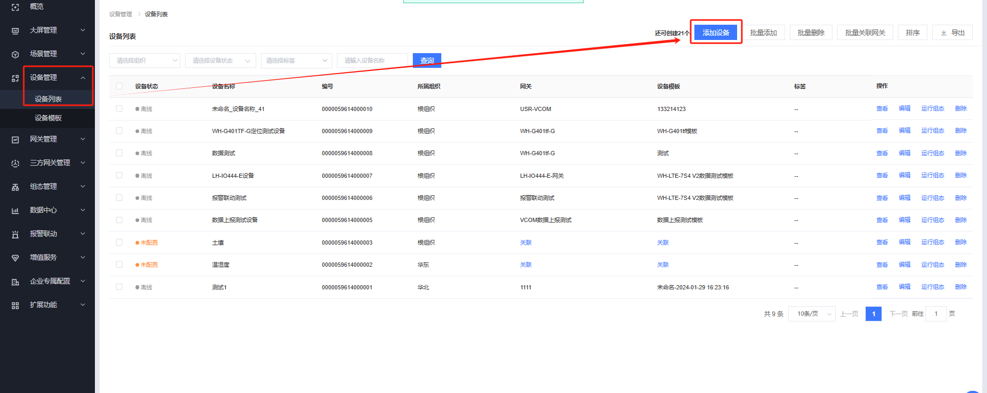
Task: Click the 报警联动 alarm icon
Action: (x=15, y=234)
